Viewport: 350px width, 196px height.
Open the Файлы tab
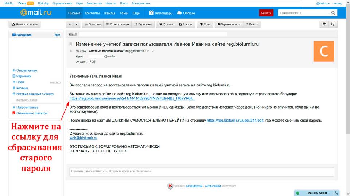tap(110, 13)
